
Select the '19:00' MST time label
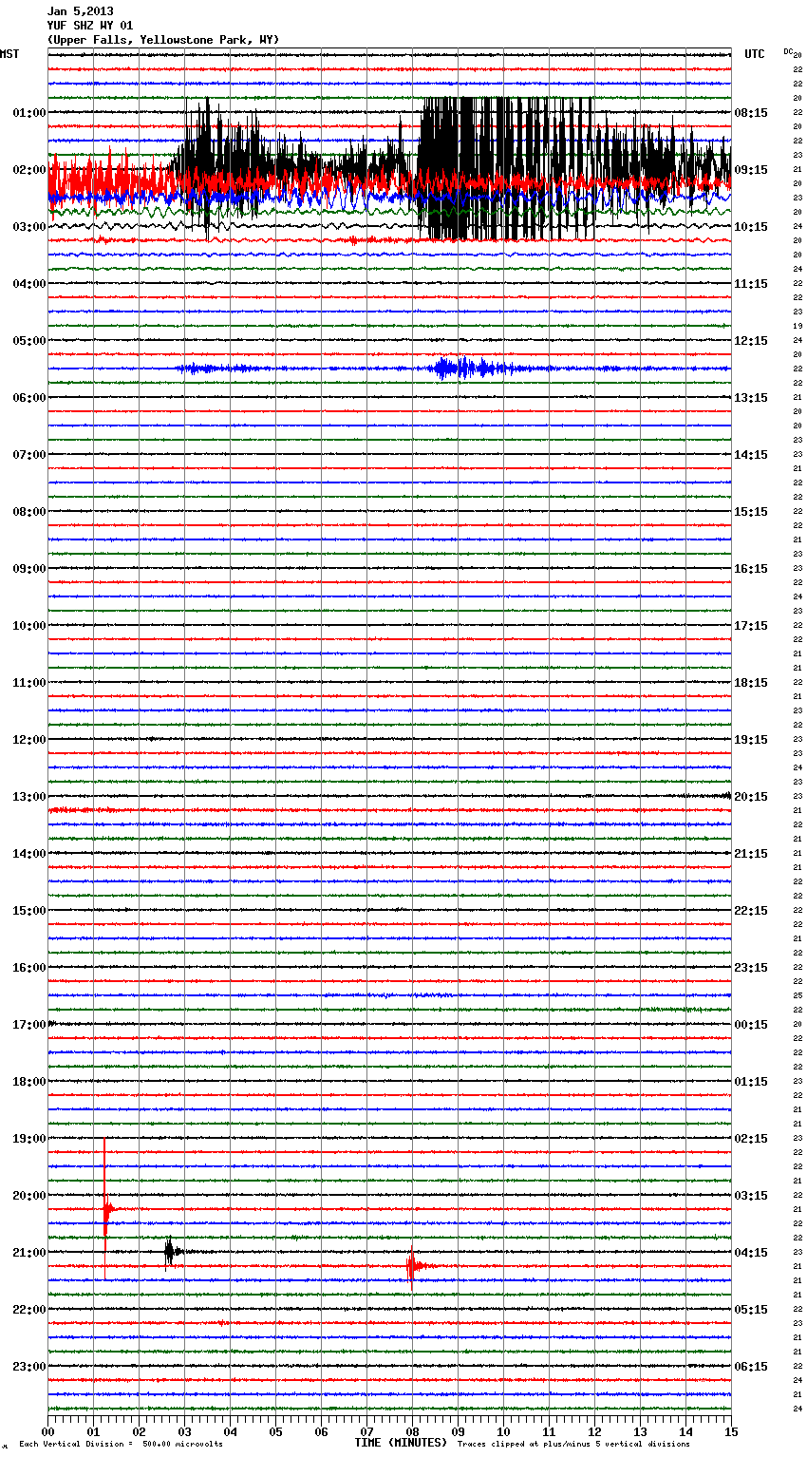point(29,1139)
